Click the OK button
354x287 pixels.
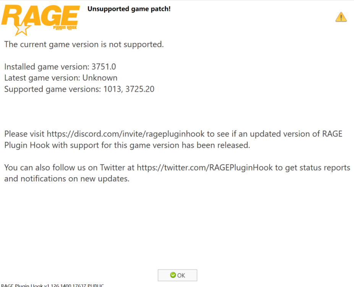pos(177,275)
